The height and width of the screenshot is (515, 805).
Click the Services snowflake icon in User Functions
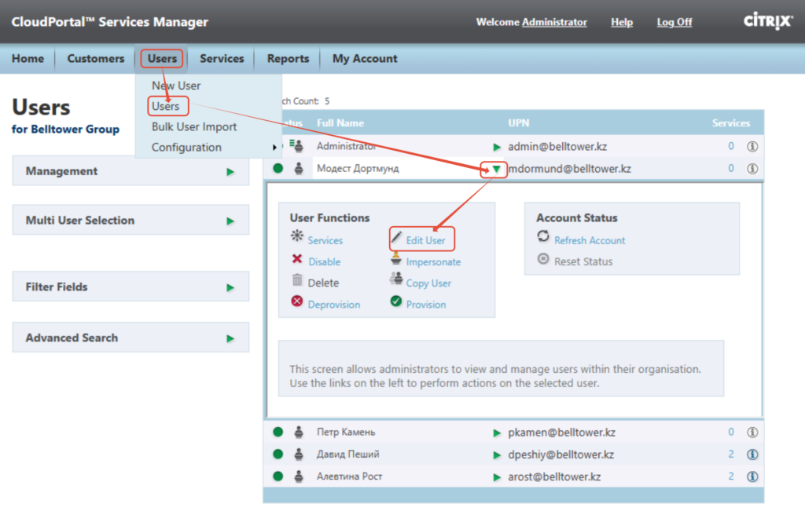[x=296, y=236]
